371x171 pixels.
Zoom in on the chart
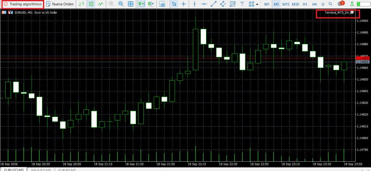coord(111,4)
